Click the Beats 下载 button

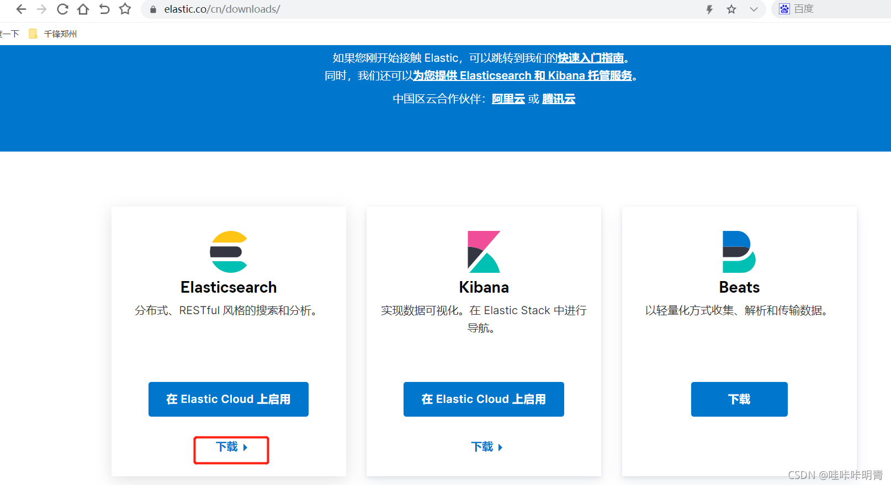click(x=739, y=399)
